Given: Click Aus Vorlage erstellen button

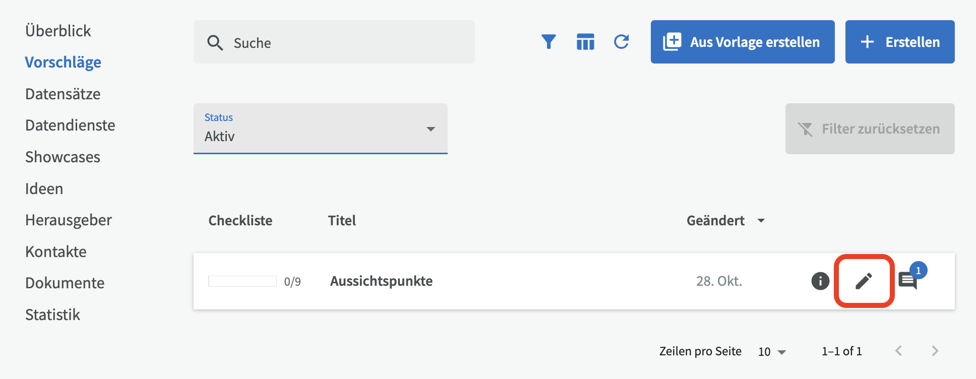Looking at the screenshot, I should 742,42.
